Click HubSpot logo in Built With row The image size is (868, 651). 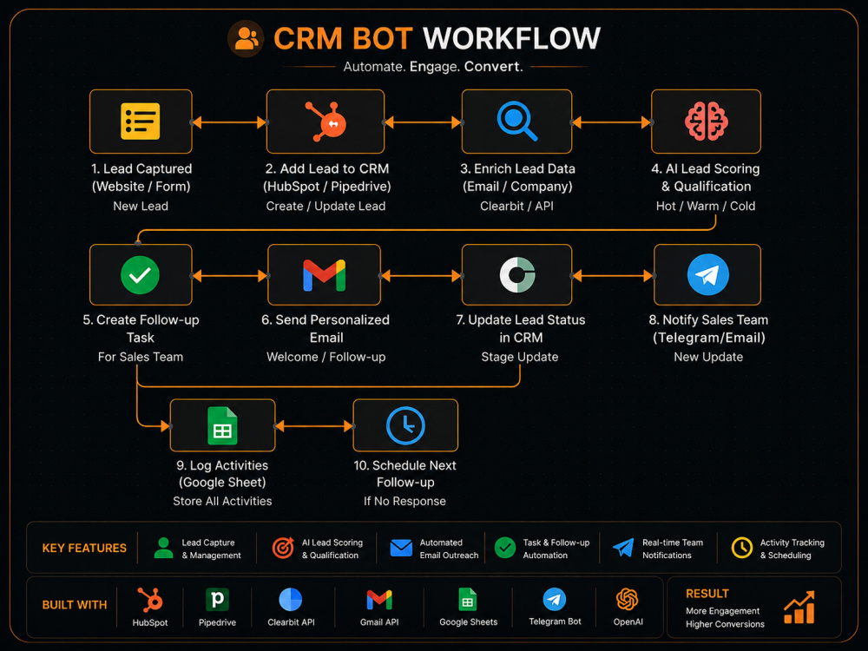pos(150,600)
